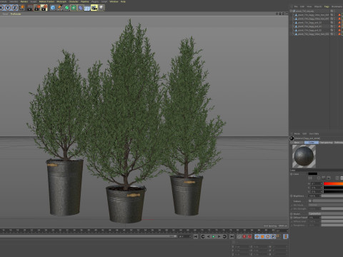343x257 pixels.
Task: Switch to material Basic tab
Action: point(297,143)
